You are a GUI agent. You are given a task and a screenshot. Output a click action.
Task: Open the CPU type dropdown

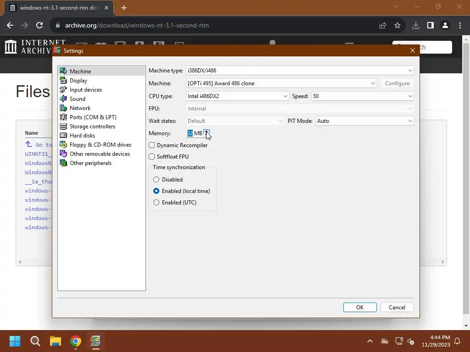coord(237,96)
